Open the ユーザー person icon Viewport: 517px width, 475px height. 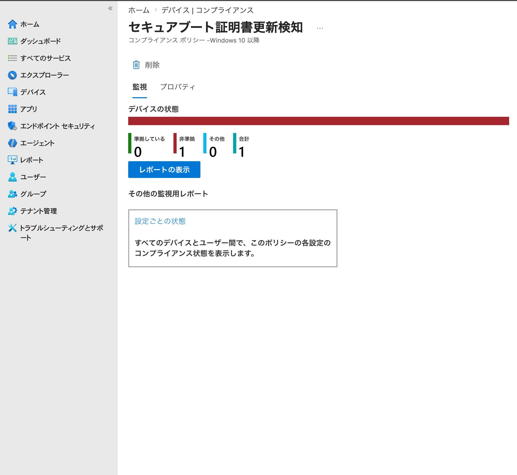coord(12,177)
